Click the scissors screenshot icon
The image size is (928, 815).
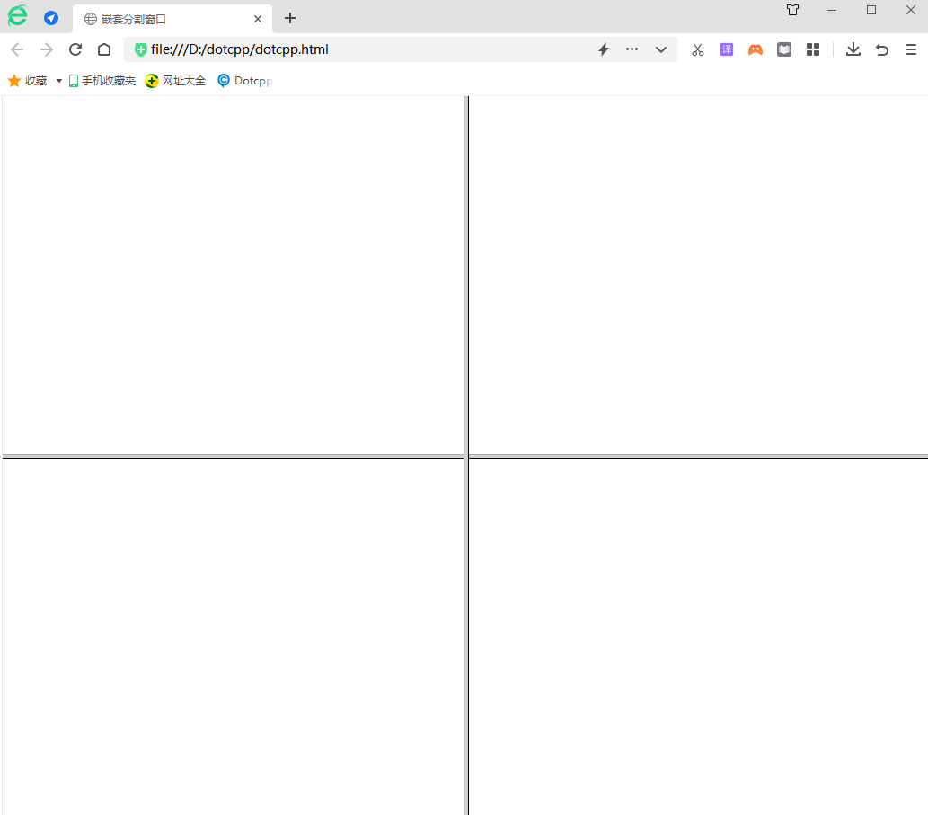click(x=698, y=49)
